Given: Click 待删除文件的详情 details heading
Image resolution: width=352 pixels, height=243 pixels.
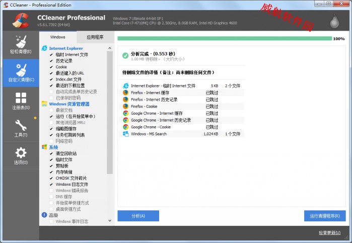Looking at the screenshot, I should click(x=168, y=72).
